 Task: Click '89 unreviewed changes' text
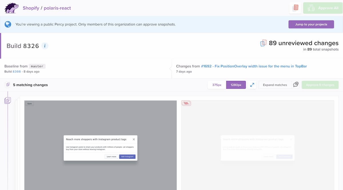click(x=304, y=43)
